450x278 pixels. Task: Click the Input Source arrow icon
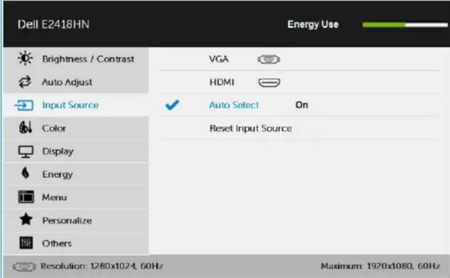(24, 105)
